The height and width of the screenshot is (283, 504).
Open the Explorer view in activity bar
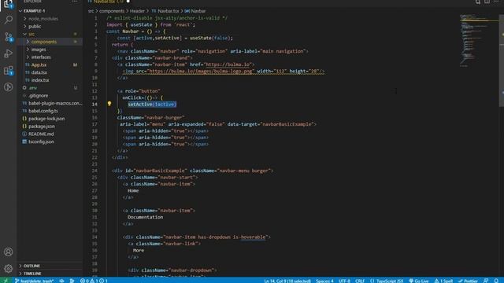(9, 4)
